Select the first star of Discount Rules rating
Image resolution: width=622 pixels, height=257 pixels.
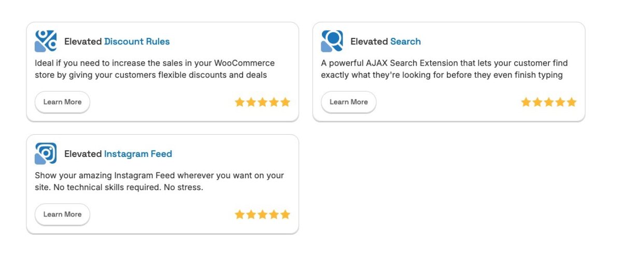[x=239, y=102]
